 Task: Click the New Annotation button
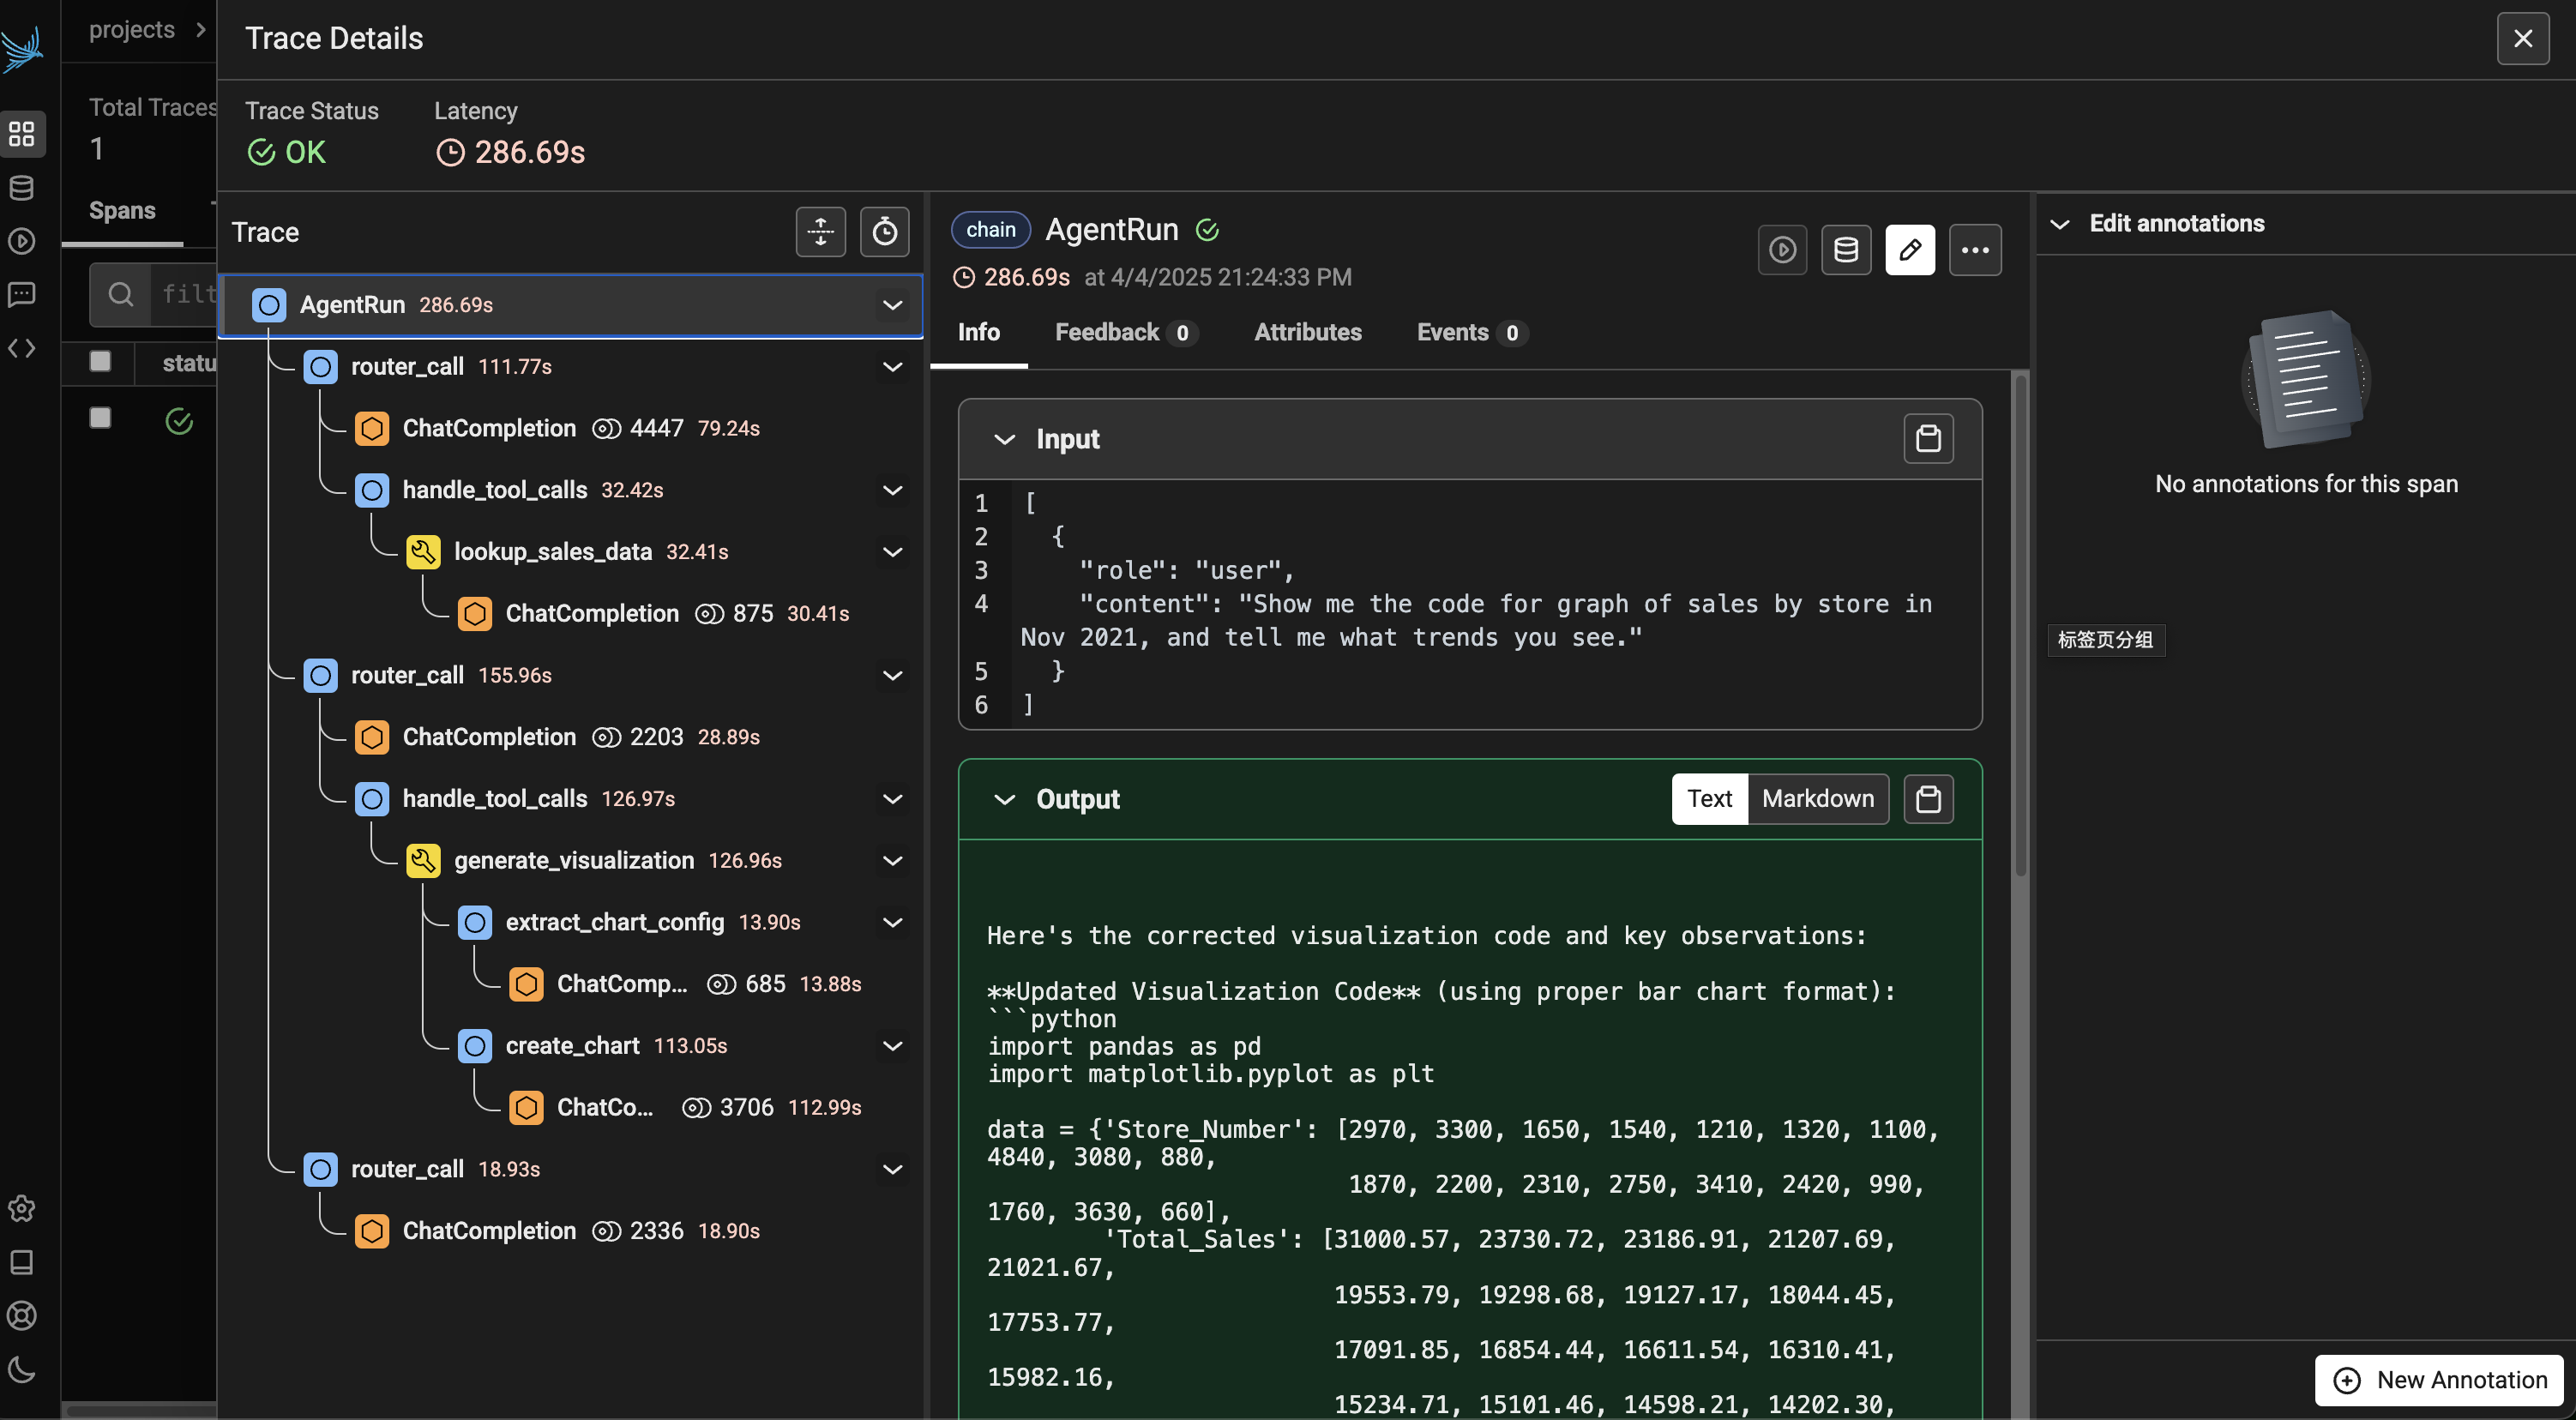click(x=2440, y=1381)
